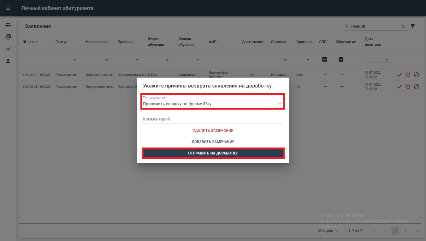Open the Оригинал filter dropdown

pos(304,60)
